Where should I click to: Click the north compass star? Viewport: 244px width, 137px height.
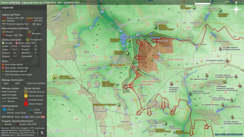click(x=236, y=9)
